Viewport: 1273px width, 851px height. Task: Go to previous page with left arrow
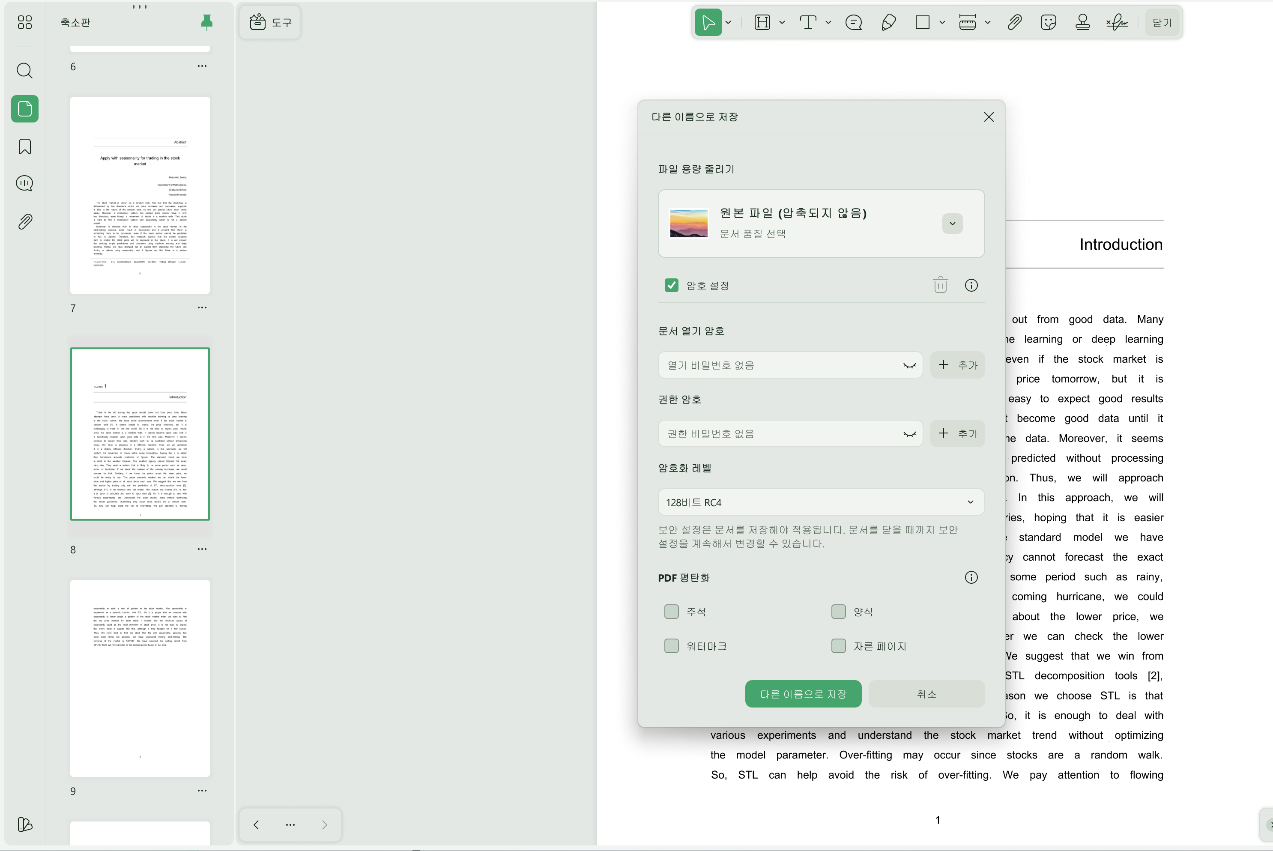point(256,825)
